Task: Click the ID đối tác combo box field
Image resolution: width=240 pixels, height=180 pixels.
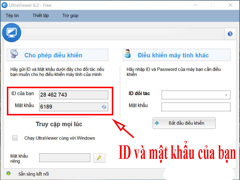Action: click(x=196, y=95)
